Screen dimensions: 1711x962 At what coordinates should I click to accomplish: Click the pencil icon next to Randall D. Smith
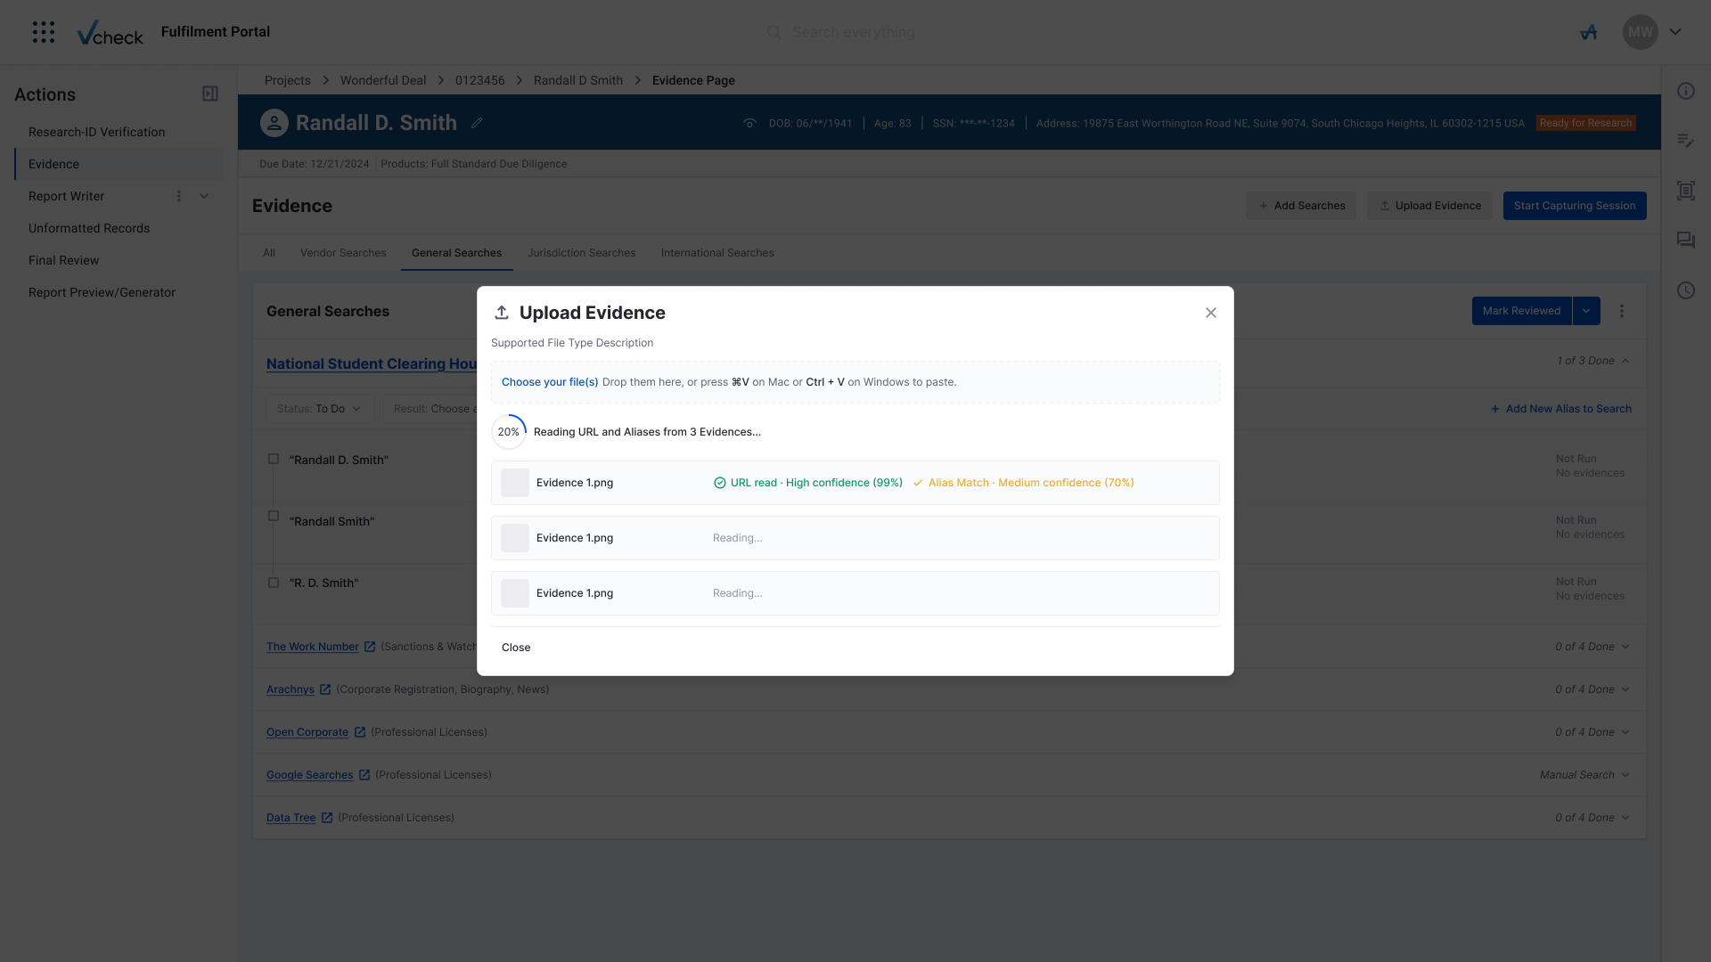coord(477,123)
